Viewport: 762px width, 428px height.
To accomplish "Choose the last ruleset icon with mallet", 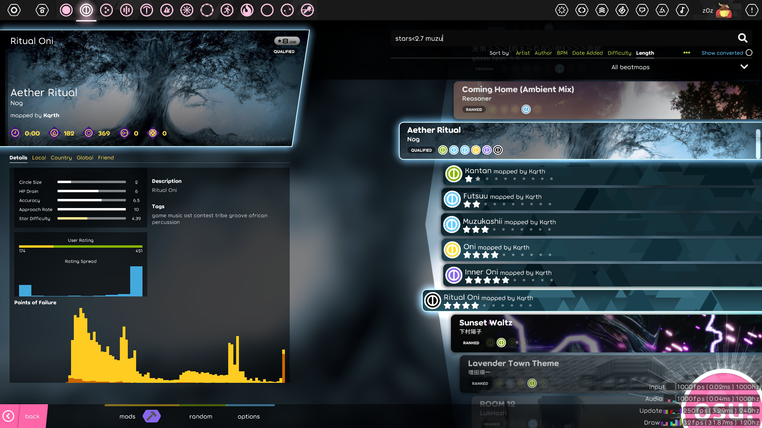I will [x=307, y=10].
